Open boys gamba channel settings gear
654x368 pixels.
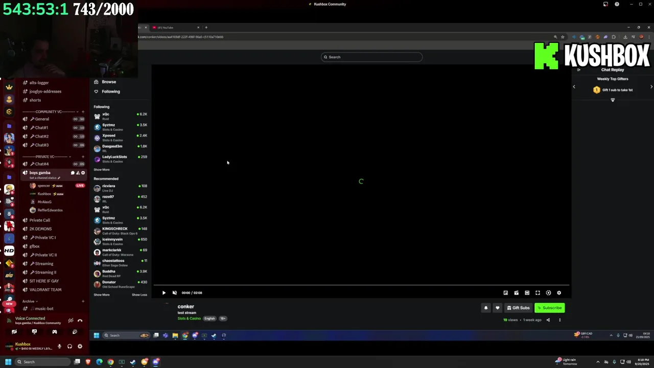tap(83, 173)
